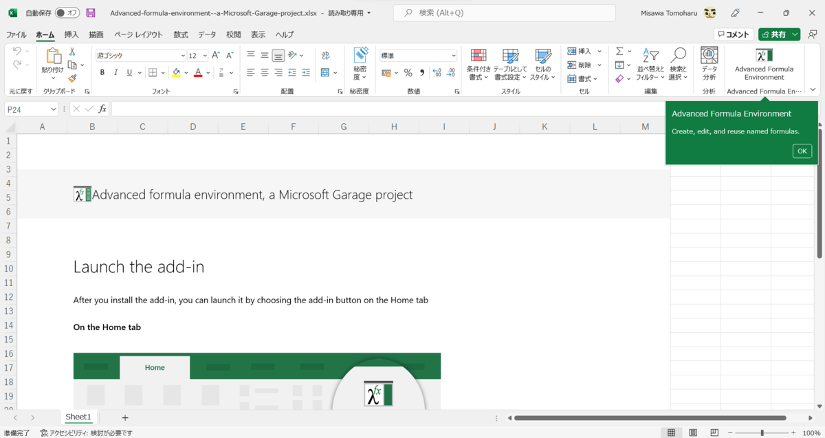Screen dimensions: 825x438
Task: Click Increase Decimal icon
Action: tap(437, 72)
